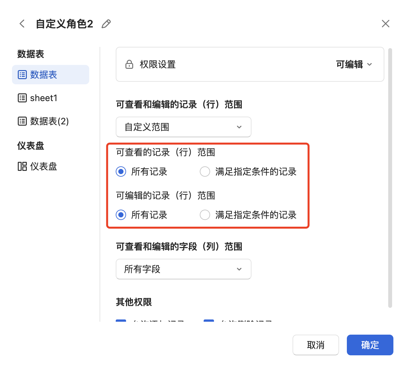Confirm with the 确定 button

370,345
